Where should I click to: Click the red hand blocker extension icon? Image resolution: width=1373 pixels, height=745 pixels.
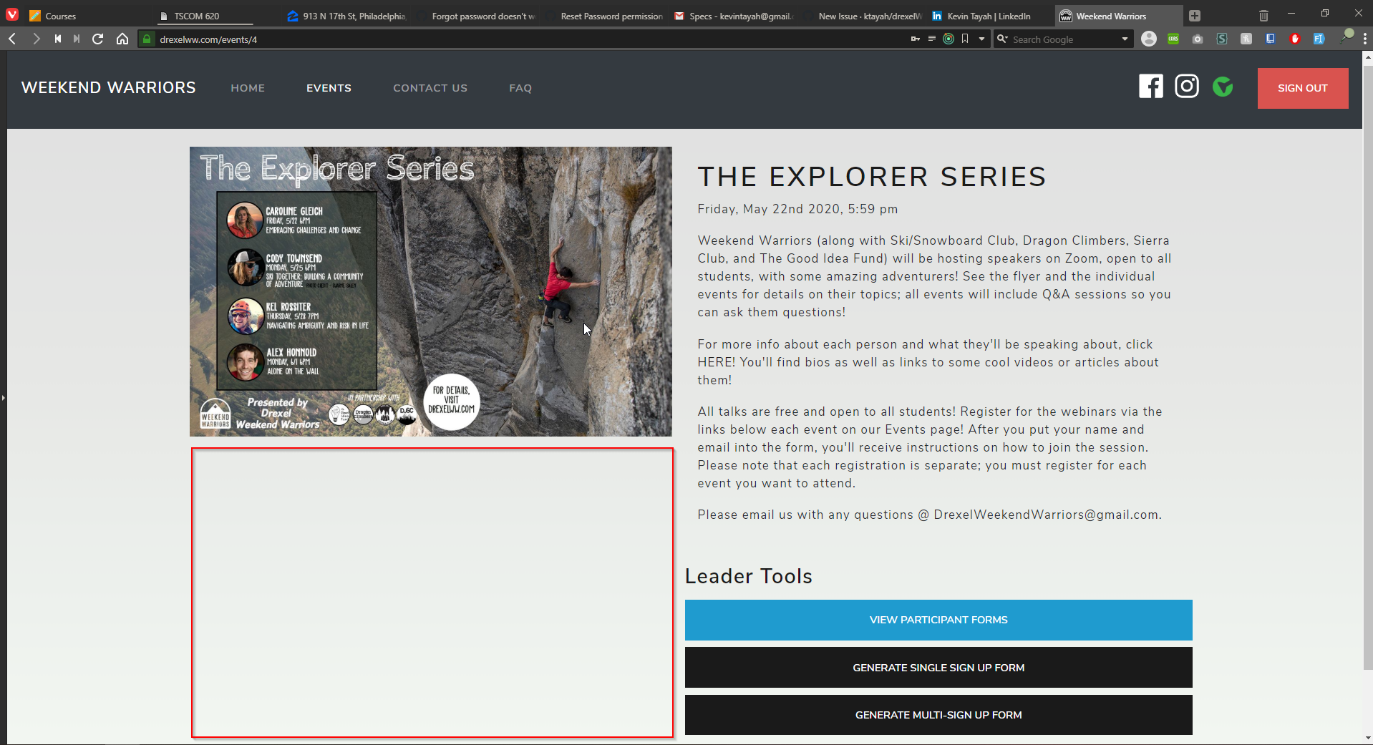[1295, 39]
